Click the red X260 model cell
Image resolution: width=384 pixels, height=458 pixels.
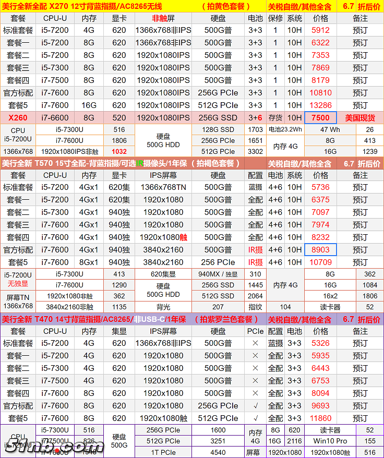(18, 118)
